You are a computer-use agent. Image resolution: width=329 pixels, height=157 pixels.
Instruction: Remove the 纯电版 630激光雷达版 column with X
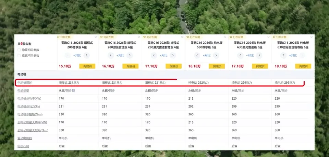click(268, 37)
